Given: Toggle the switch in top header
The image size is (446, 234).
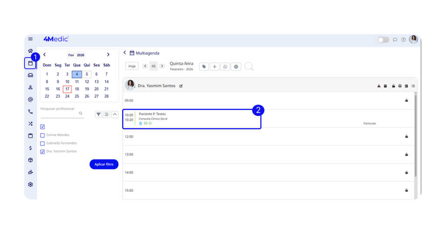Looking at the screenshot, I should click(x=383, y=40).
